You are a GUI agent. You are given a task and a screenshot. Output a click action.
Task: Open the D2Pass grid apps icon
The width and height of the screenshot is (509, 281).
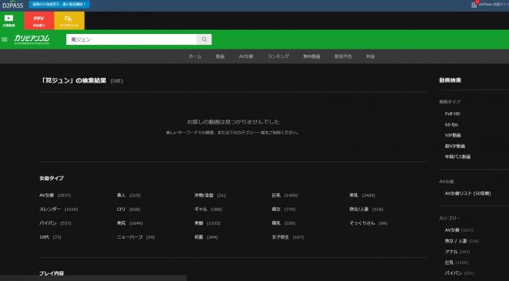(x=474, y=5)
